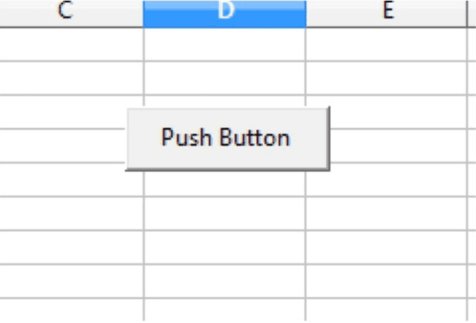This screenshot has width=476, height=323.
Task: Pick column C cell in sixth visible row
Action: pyautogui.click(x=71, y=214)
